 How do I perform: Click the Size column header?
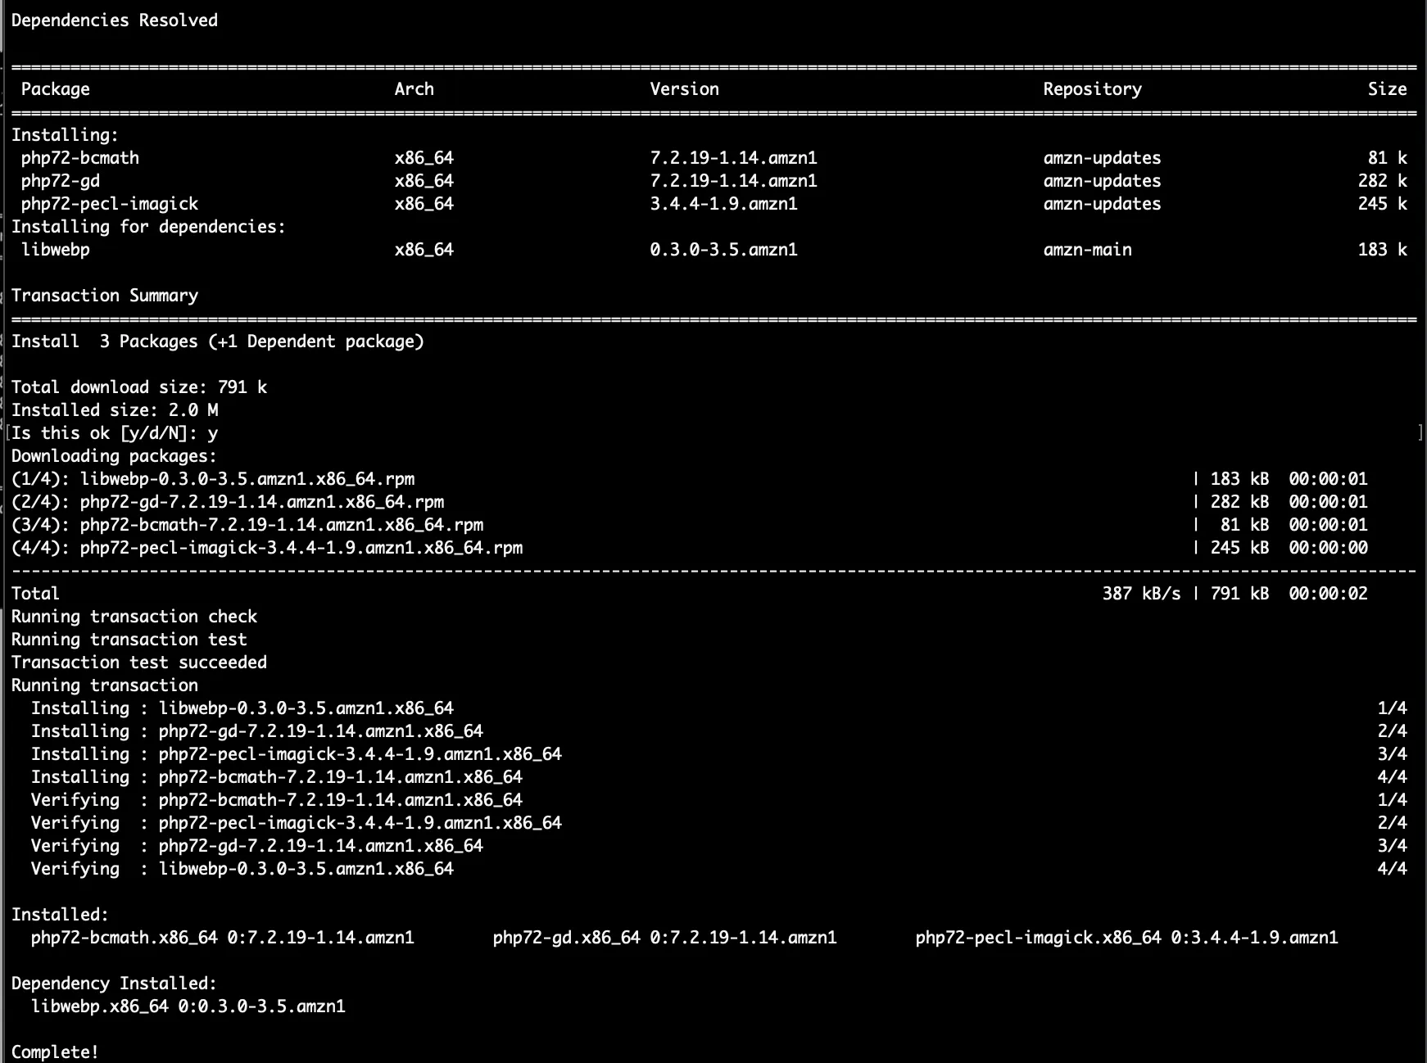[x=1387, y=89]
